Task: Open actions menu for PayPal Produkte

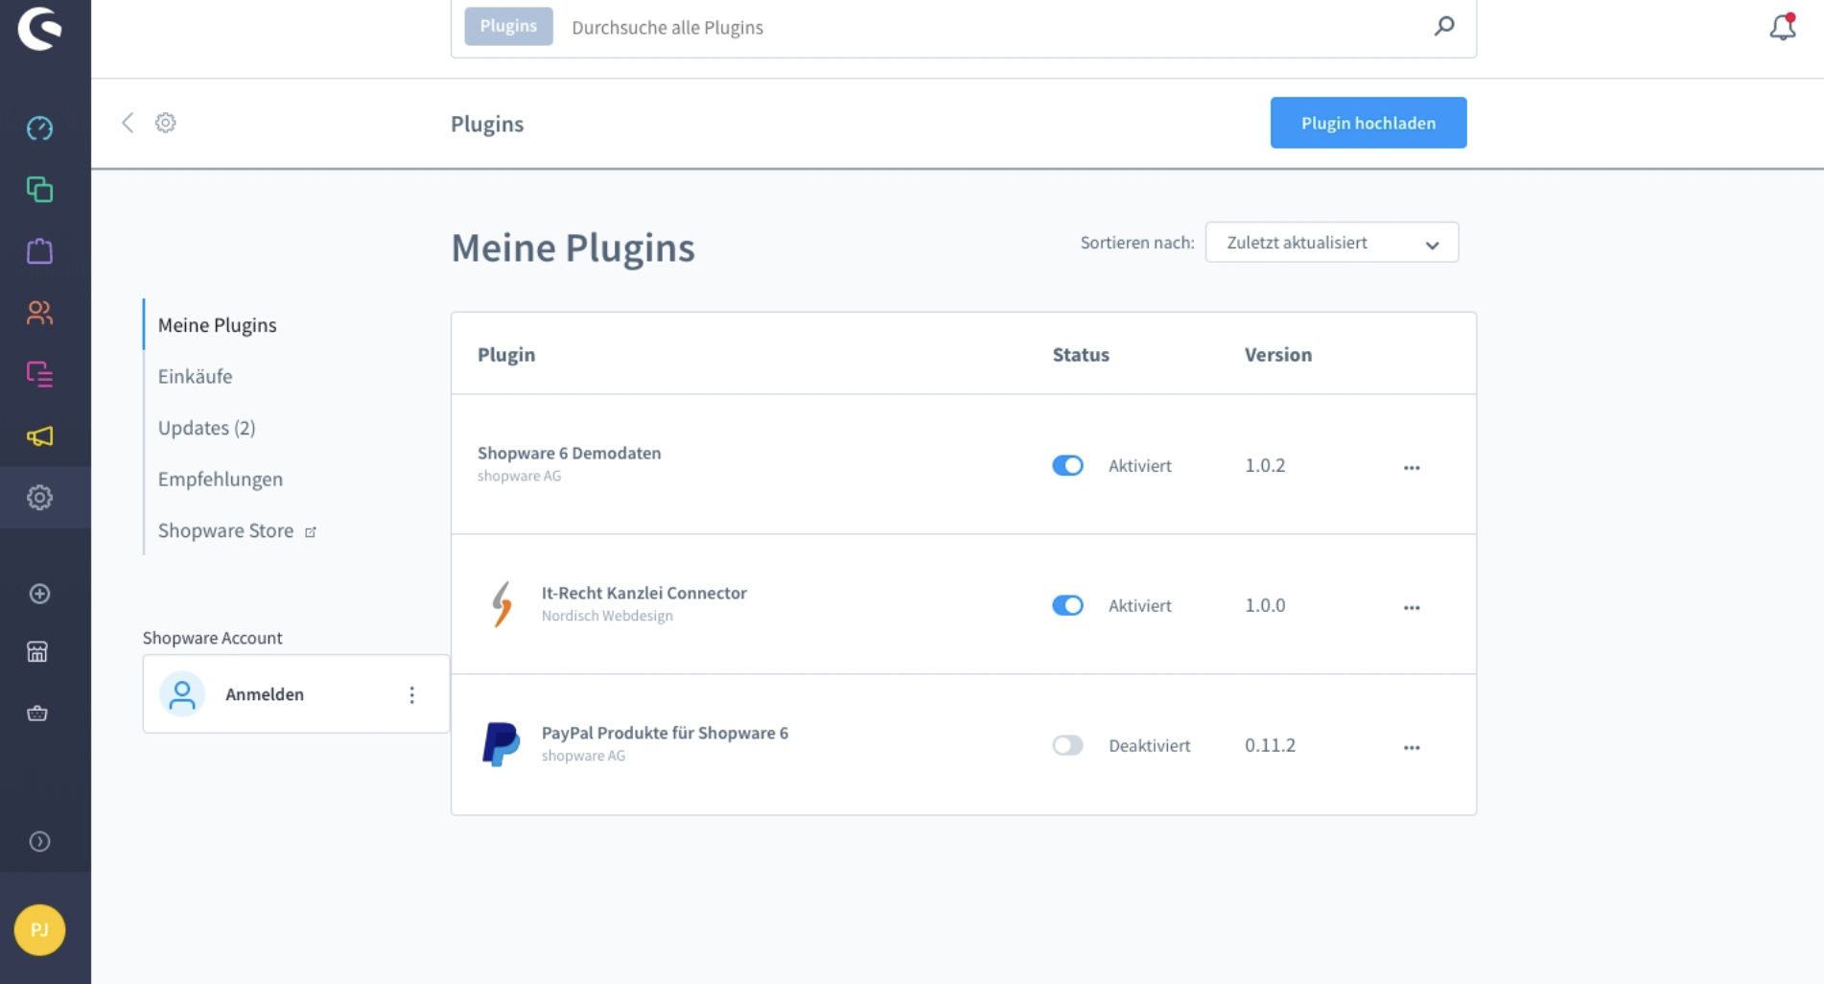Action: pyautogui.click(x=1412, y=748)
